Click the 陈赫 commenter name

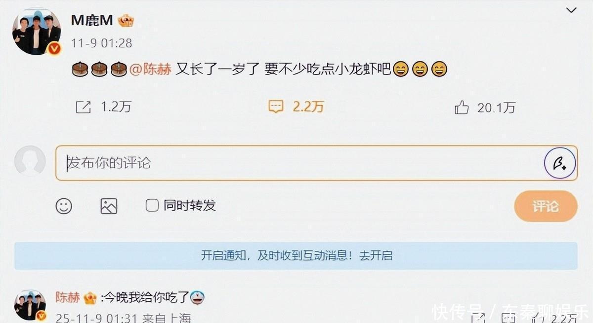point(67,297)
